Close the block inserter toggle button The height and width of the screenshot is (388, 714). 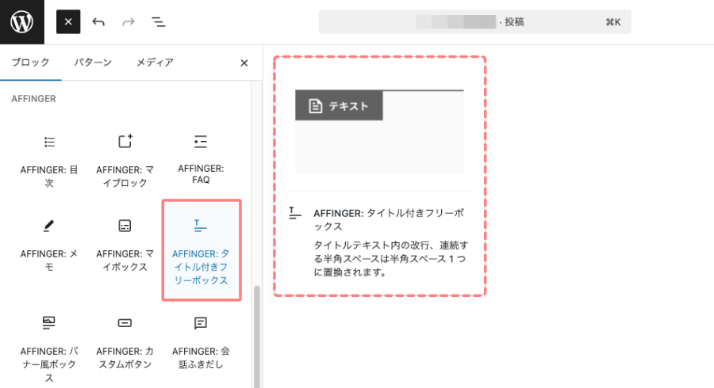[x=68, y=22]
